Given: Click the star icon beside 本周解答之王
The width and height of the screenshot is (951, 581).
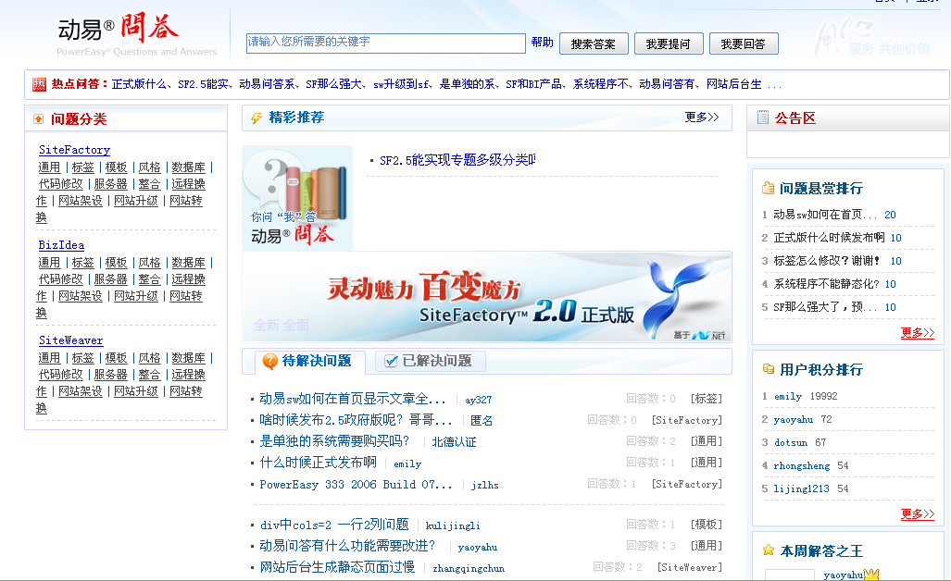Looking at the screenshot, I should point(768,550).
